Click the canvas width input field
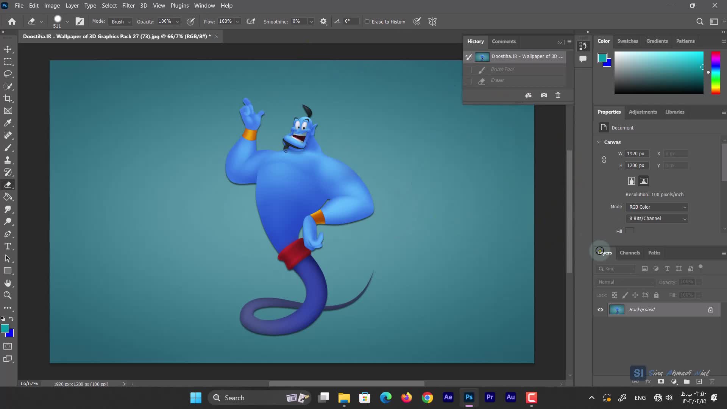This screenshot has width=727, height=409. click(x=637, y=153)
